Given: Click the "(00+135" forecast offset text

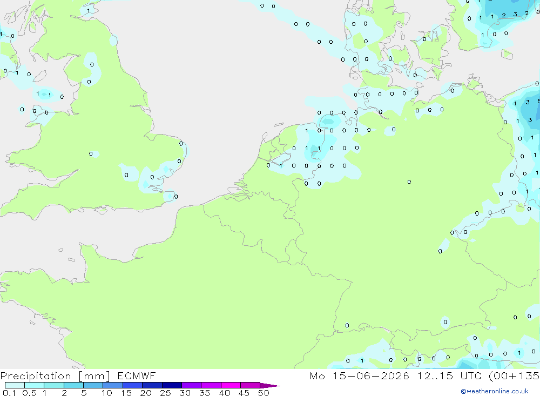Looking at the screenshot, I should tap(514, 375).
